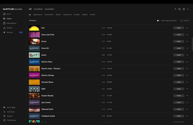The image size is (193, 125).
Task: Click the New badge next to Discover
Action: (x=21, y=32)
